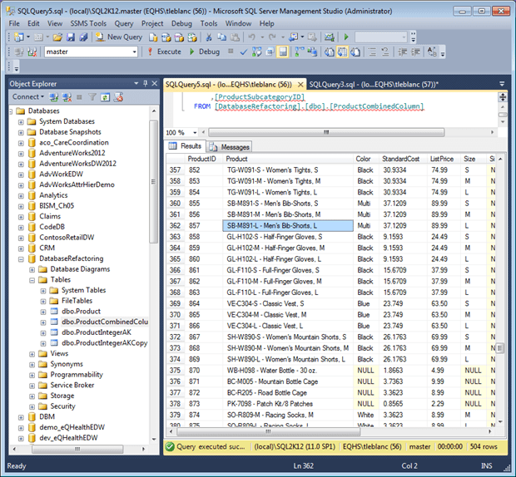Image resolution: width=516 pixels, height=477 pixels.
Task: Open the 100 % zoom dropdown
Action: click(x=195, y=132)
